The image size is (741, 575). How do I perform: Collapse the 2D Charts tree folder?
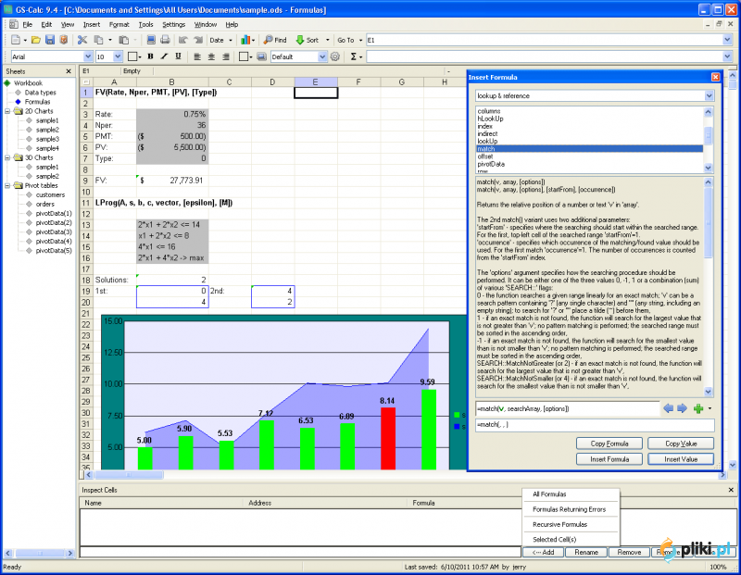pyautogui.click(x=7, y=111)
